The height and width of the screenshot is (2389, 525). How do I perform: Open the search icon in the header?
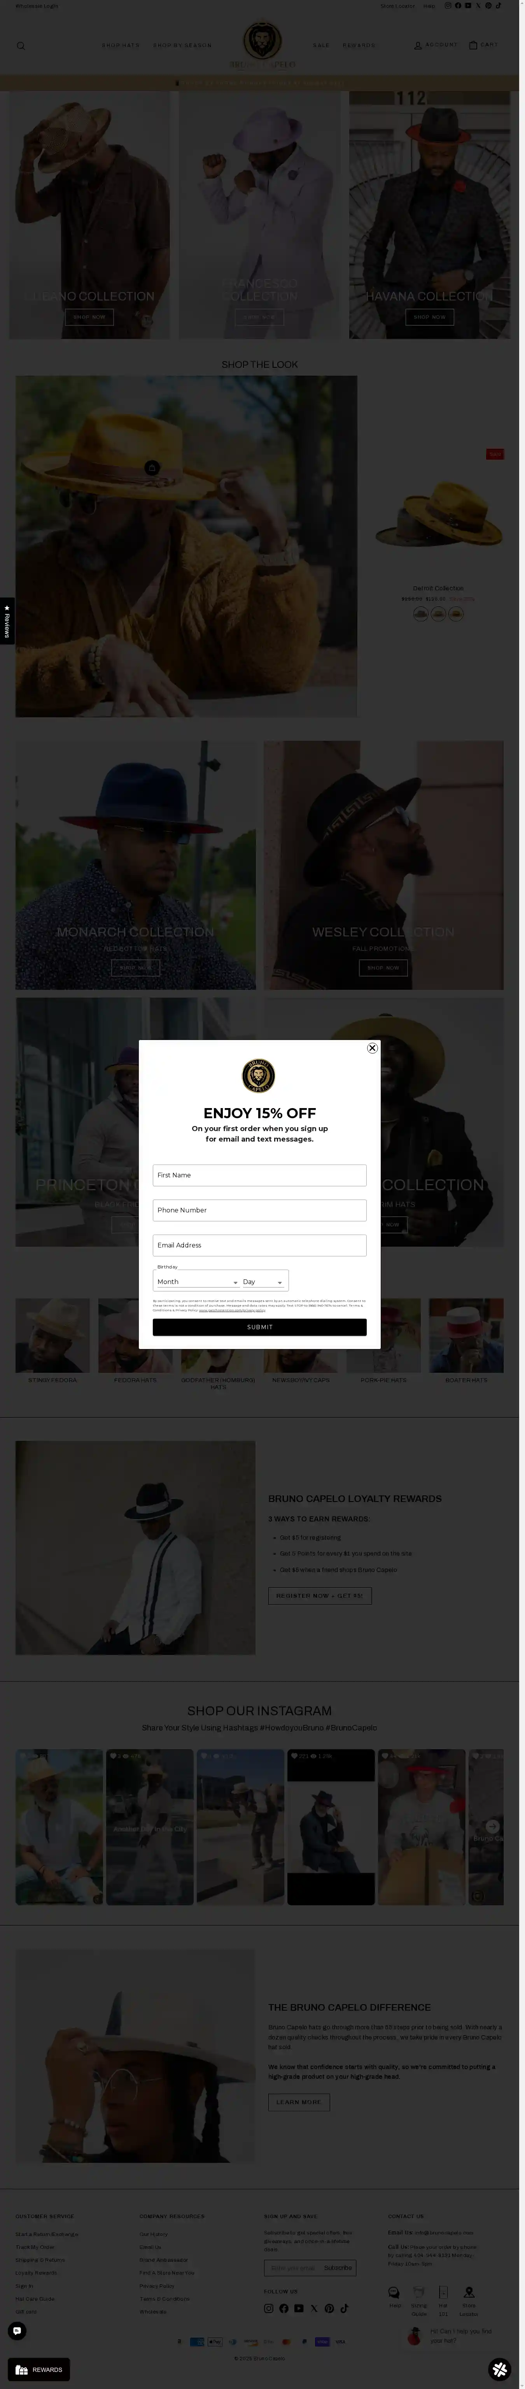[20, 46]
